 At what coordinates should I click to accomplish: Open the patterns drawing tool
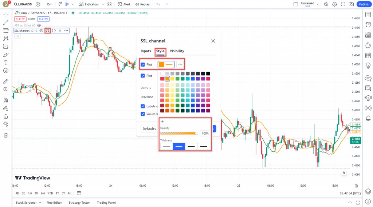click(x=6, y=39)
